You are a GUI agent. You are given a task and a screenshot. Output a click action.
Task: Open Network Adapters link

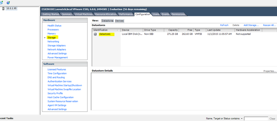coord(57,49)
